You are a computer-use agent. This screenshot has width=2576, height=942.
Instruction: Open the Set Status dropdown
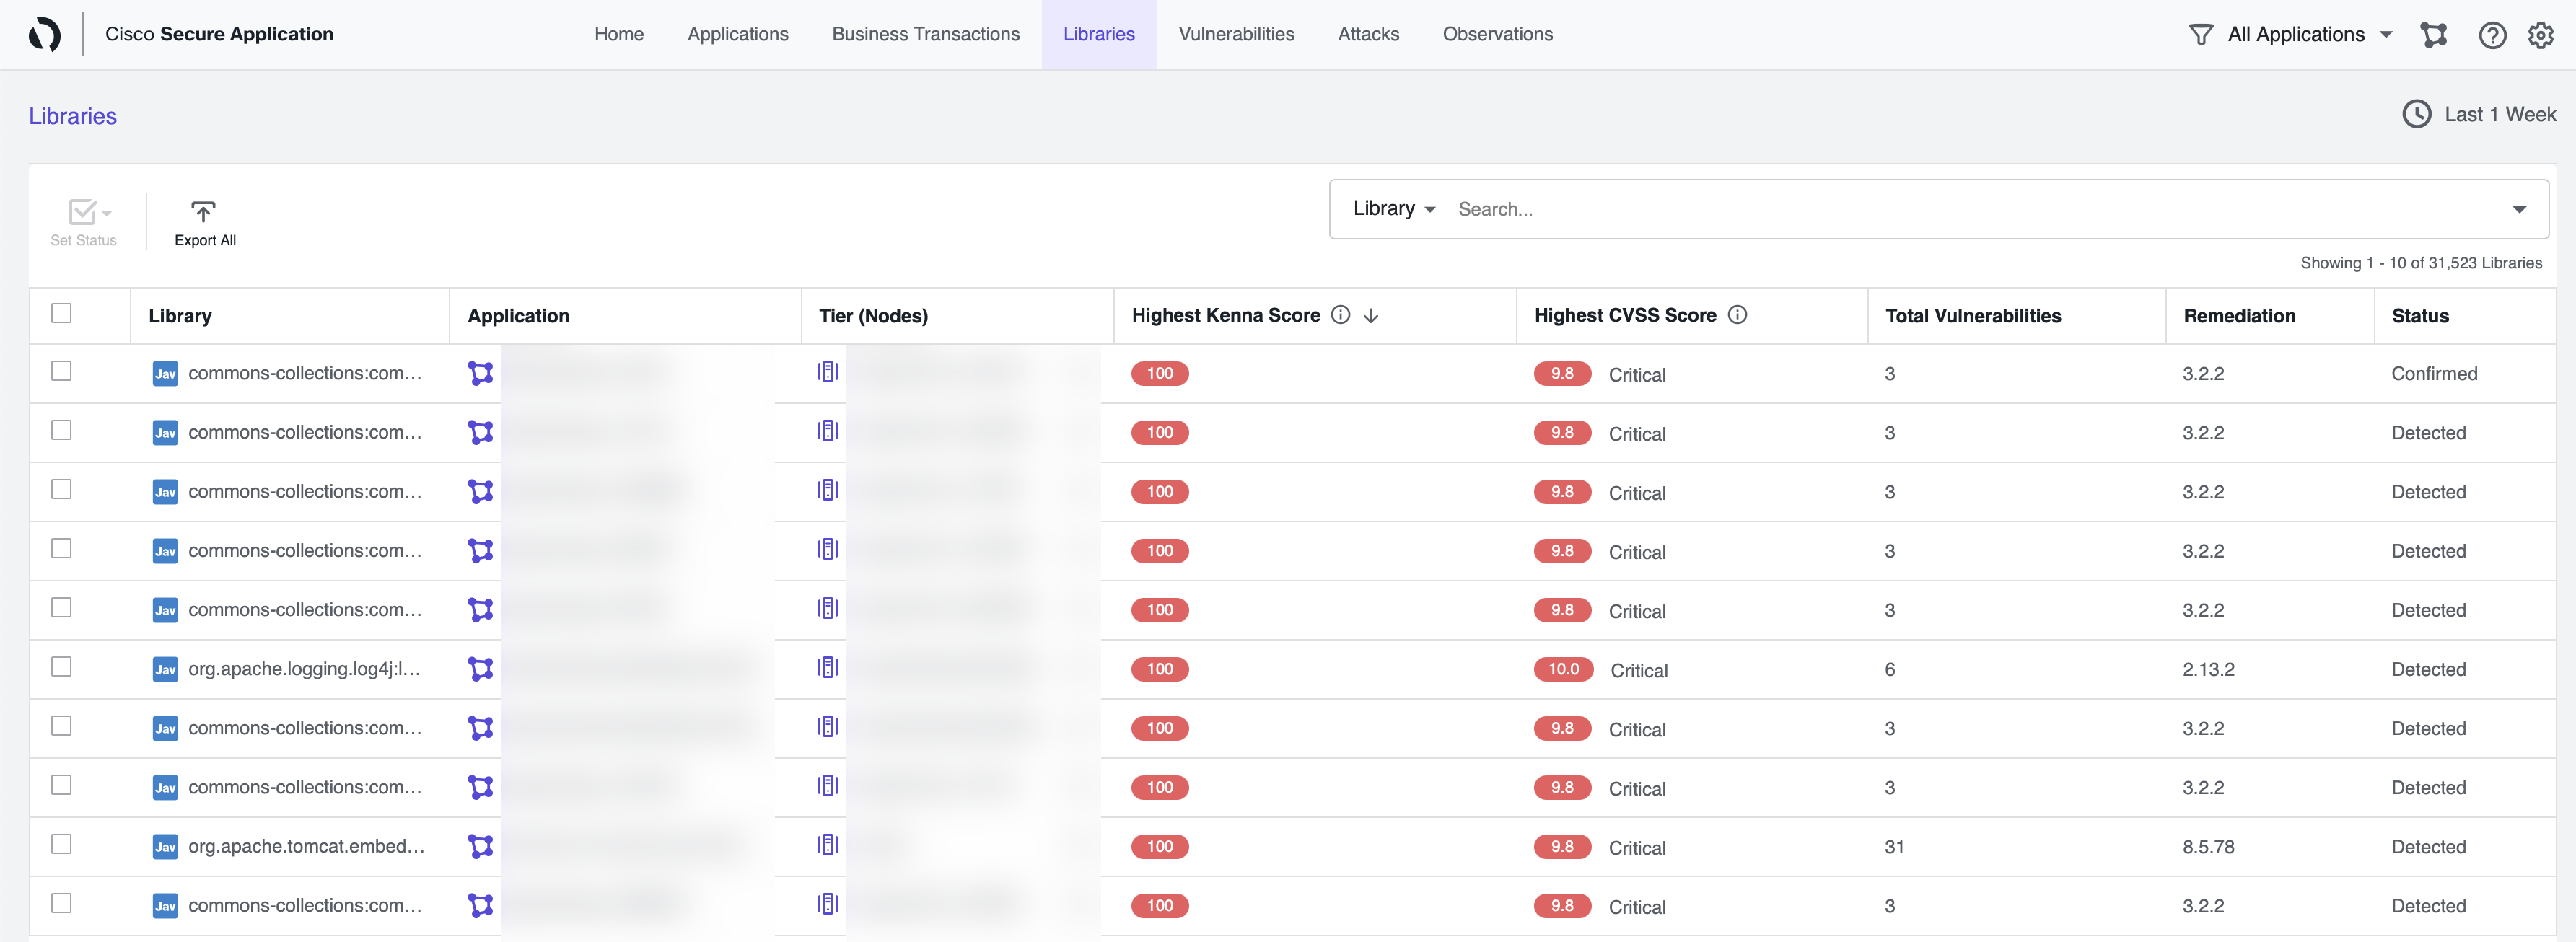84,221
